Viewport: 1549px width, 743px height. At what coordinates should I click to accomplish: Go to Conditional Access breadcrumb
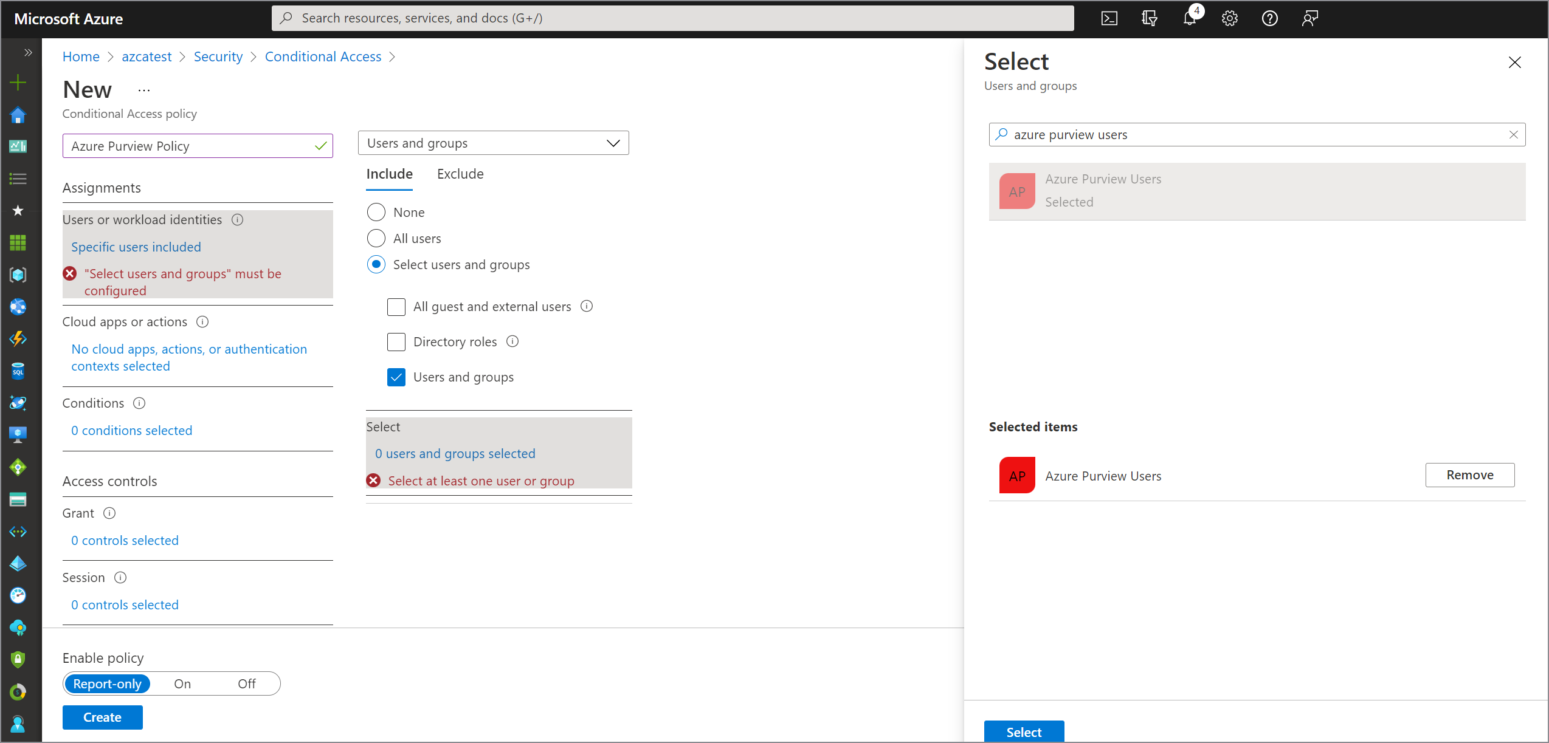(323, 56)
